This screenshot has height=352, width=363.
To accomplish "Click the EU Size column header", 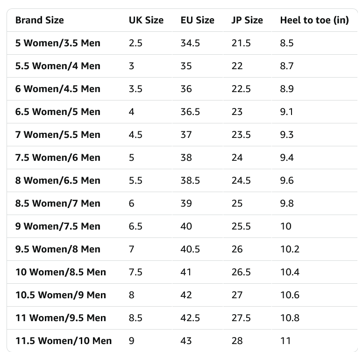I will (197, 20).
